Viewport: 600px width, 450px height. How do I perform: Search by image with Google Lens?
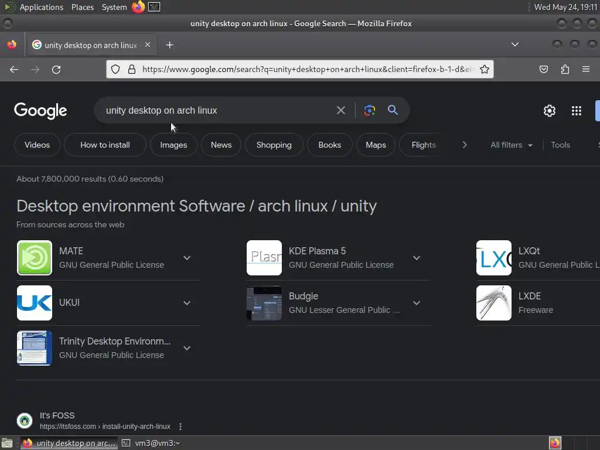[369, 111]
